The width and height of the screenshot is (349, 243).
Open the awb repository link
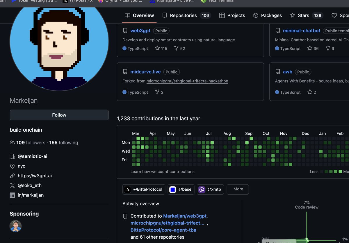coord(288,72)
